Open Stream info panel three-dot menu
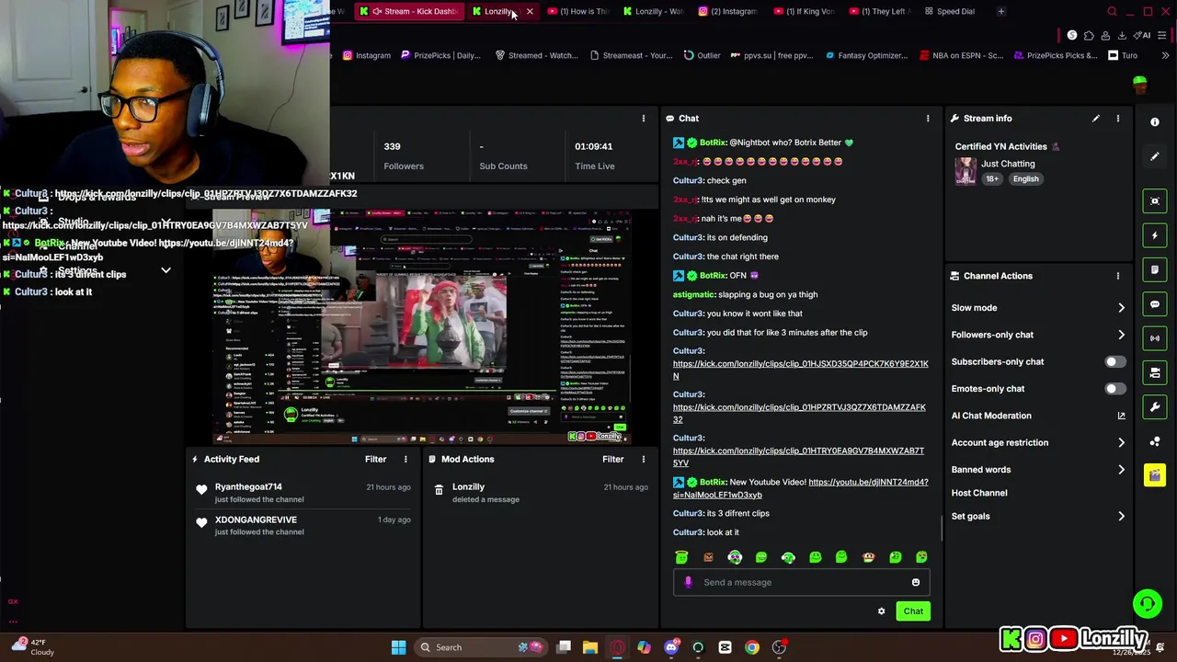Screen dimensions: 1177x662 1118,119
